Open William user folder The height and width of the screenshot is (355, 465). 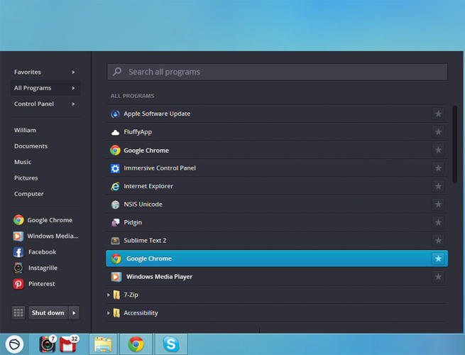click(26, 130)
